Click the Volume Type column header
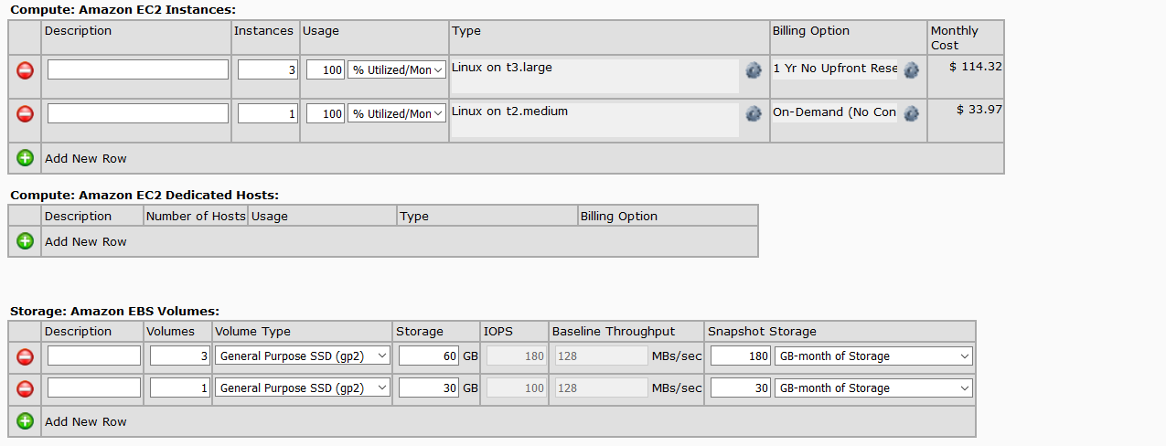 pyautogui.click(x=253, y=332)
